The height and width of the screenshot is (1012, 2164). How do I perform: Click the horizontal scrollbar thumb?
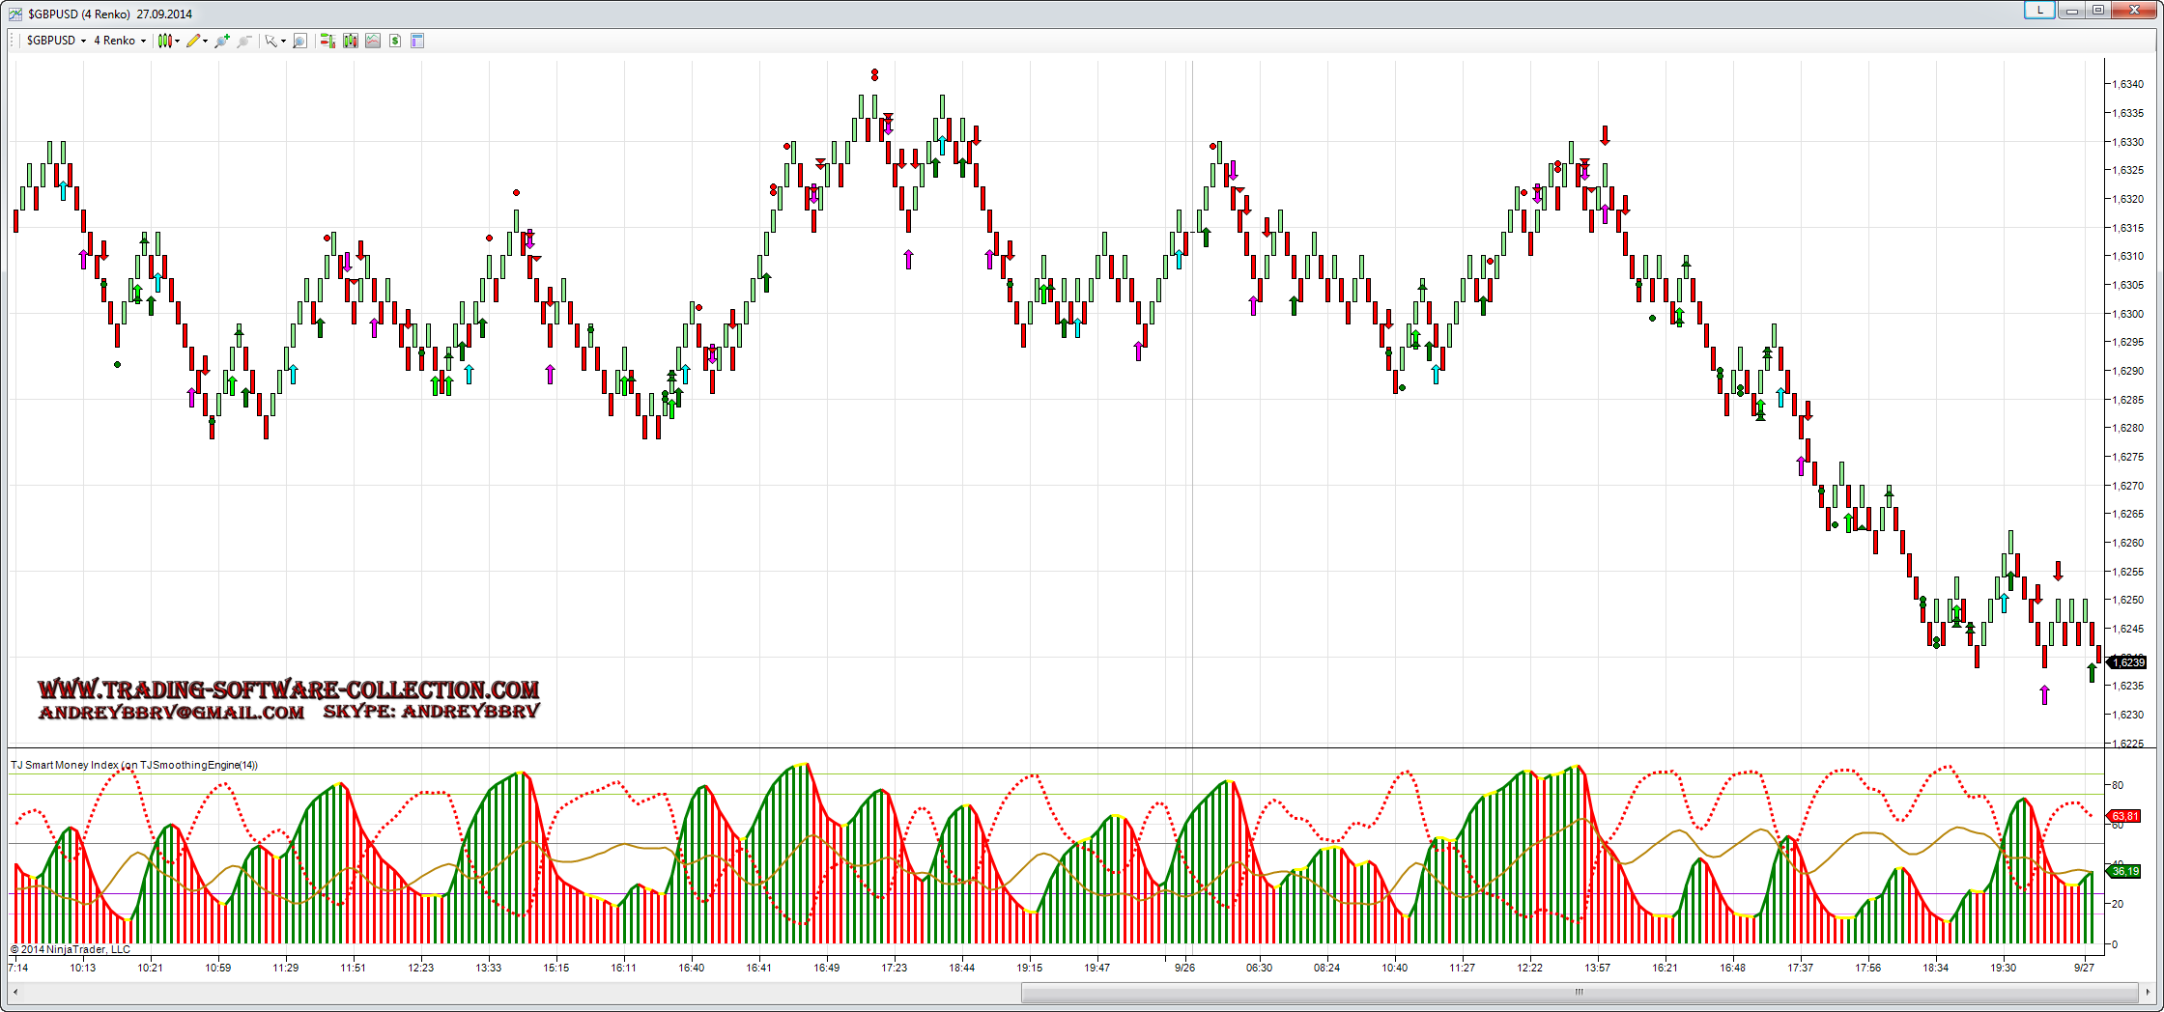tap(1579, 992)
